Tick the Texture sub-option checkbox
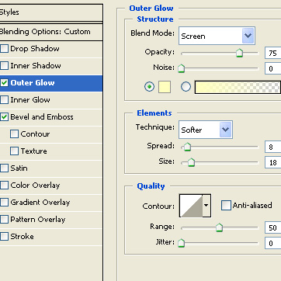Viewport: 281px width, 281px height. 14,151
